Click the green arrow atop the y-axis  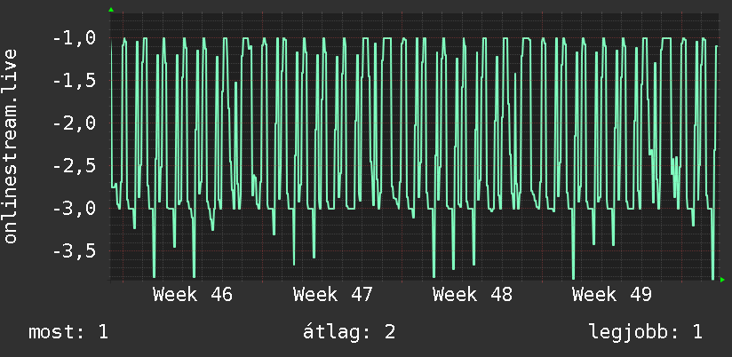pos(111,10)
